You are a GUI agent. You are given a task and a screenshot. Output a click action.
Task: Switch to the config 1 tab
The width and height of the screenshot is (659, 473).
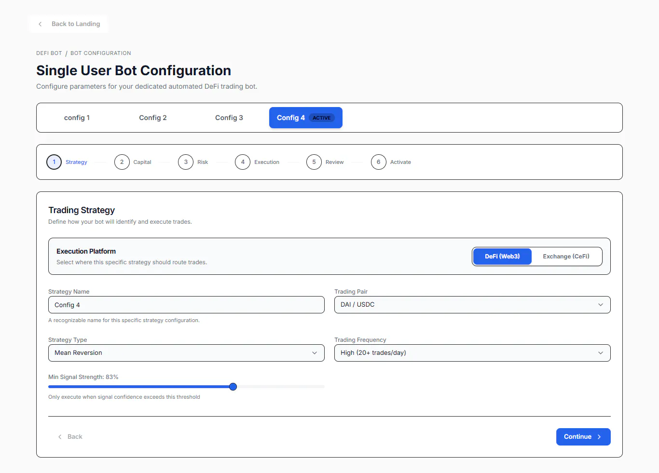[x=77, y=118]
